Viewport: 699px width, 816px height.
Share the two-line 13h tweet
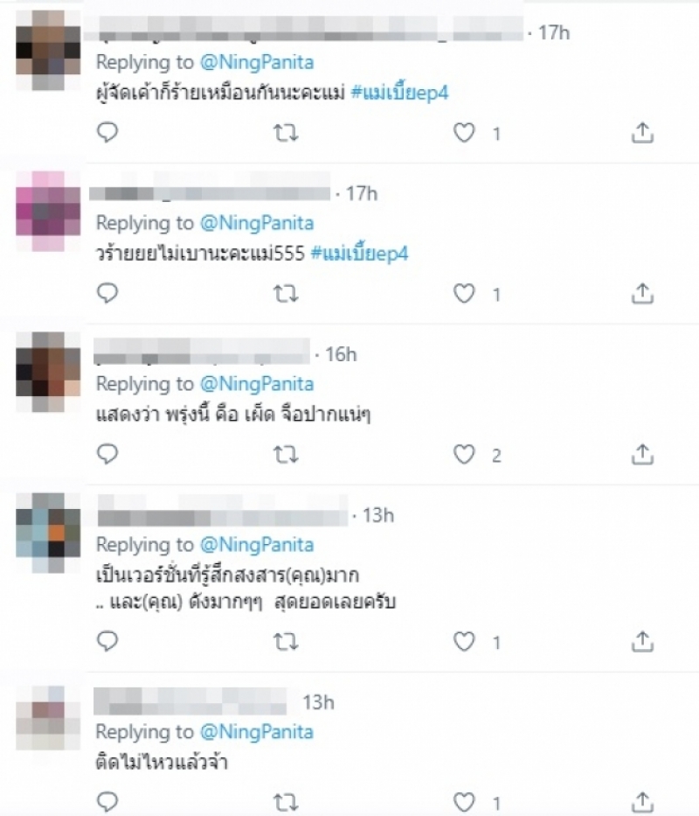click(x=642, y=641)
